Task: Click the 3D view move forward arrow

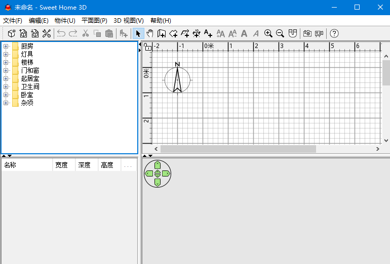Action: 158,165
